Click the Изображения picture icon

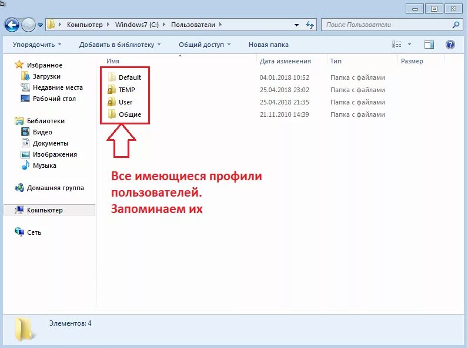pyautogui.click(x=25, y=154)
